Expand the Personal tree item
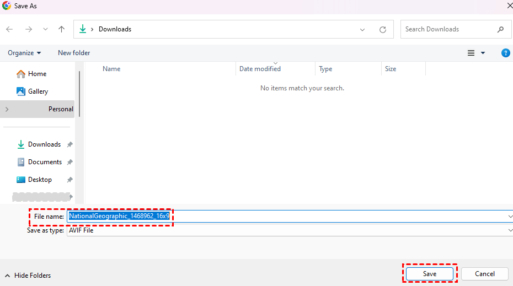513x286 pixels. click(7, 109)
